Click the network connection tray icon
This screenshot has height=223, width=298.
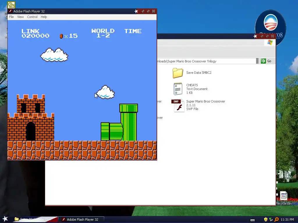271,220
